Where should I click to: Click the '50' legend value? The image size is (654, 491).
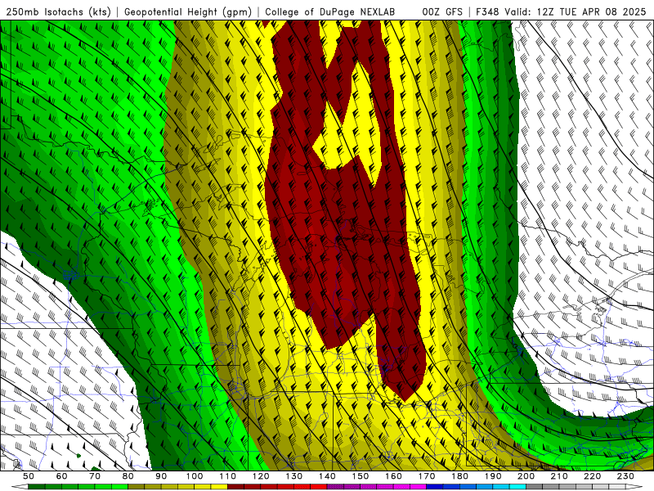[x=29, y=476]
